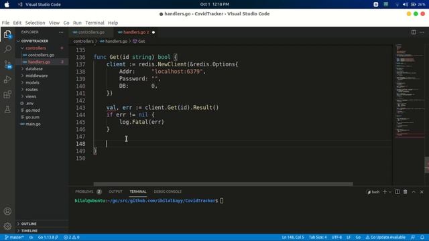Image resolution: width=429 pixels, height=241 pixels.
Task: Change Tab Size: 4 indentation setting
Action: (x=318, y=237)
